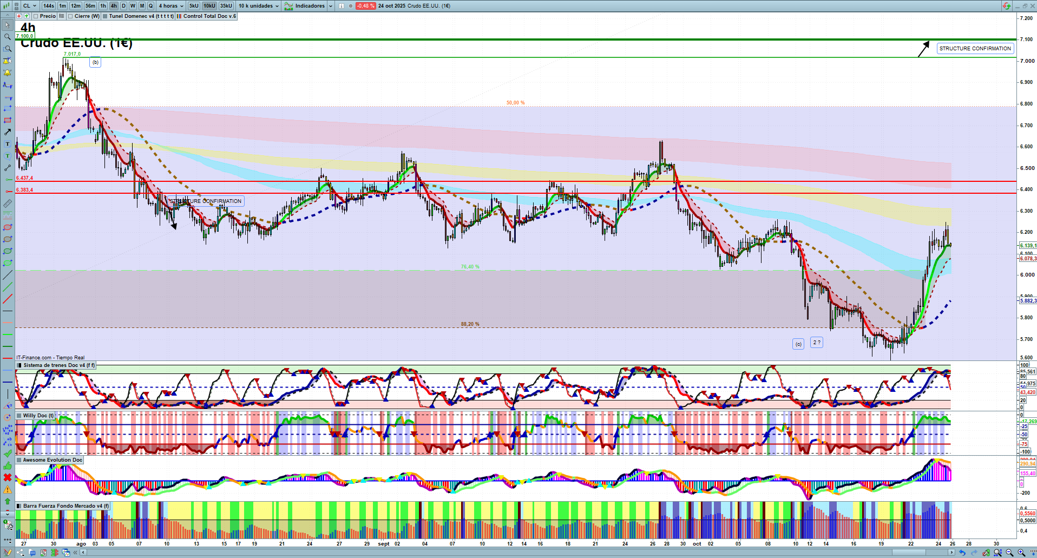Pick the round text bubble tool
Screen dimensions: 1037x558
pyautogui.click(x=8, y=156)
